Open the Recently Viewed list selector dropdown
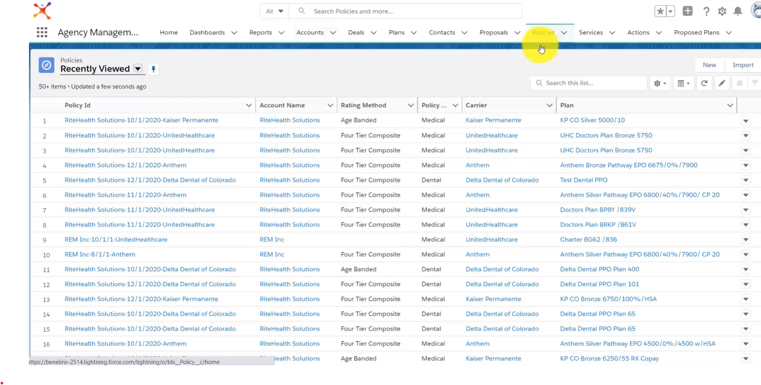Image resolution: width=761 pixels, height=385 pixels. (138, 68)
